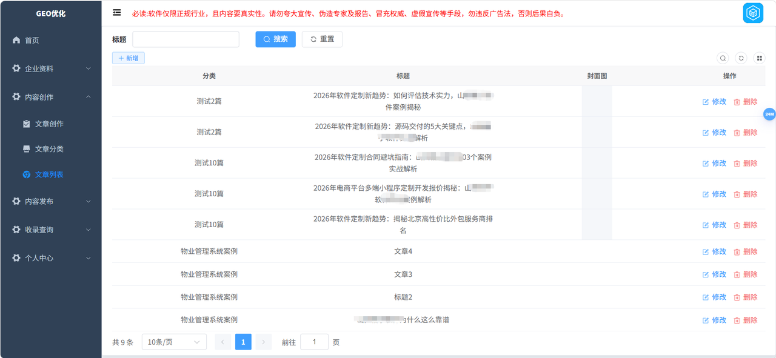Click 修改 for 如何评估技术实力 article
The width and height of the screenshot is (776, 358).
click(714, 102)
